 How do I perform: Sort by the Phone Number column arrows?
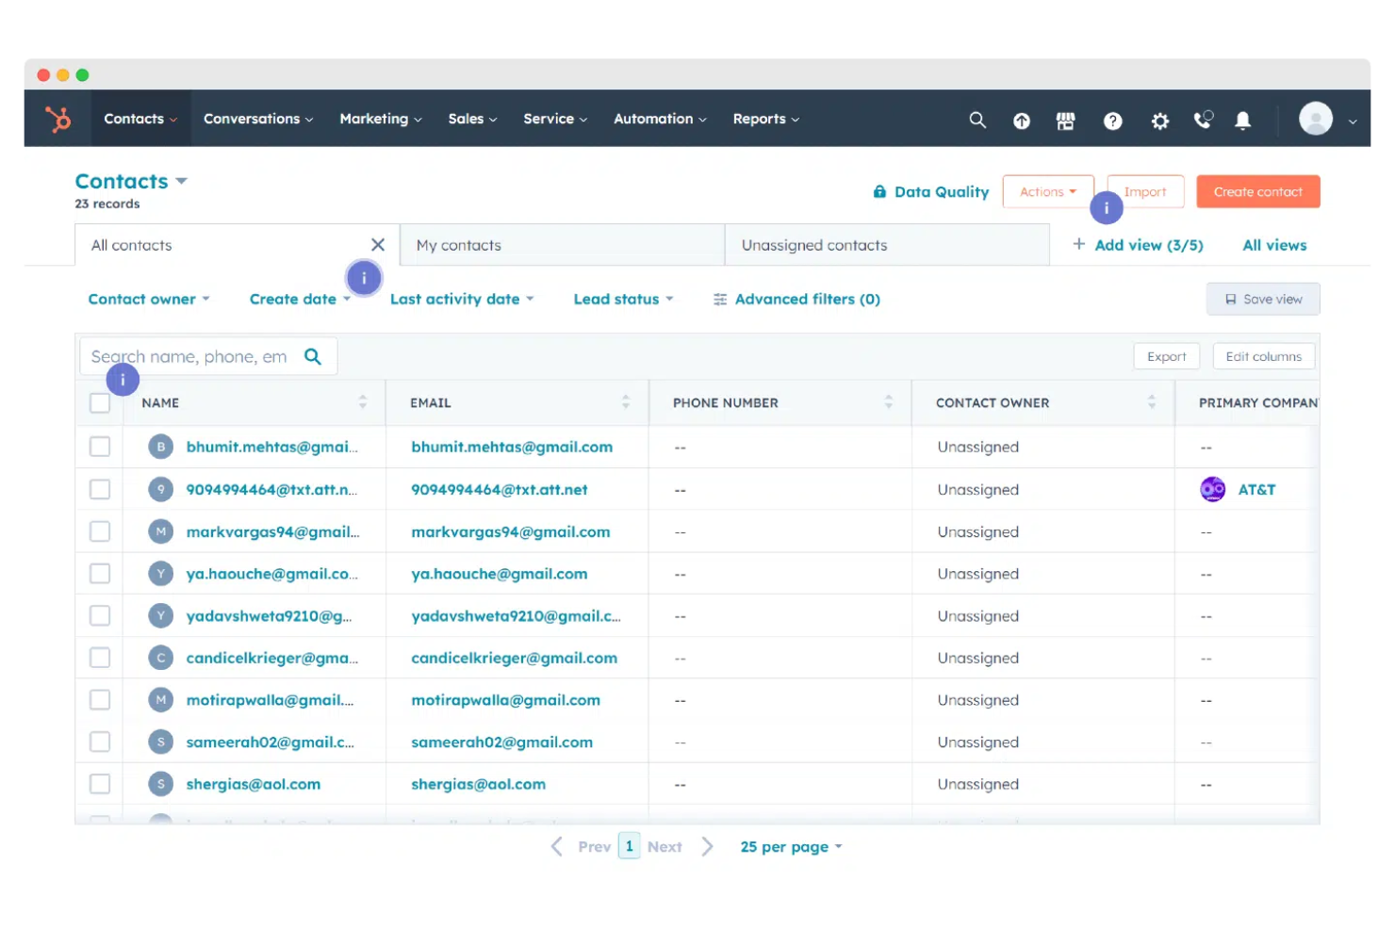(889, 402)
